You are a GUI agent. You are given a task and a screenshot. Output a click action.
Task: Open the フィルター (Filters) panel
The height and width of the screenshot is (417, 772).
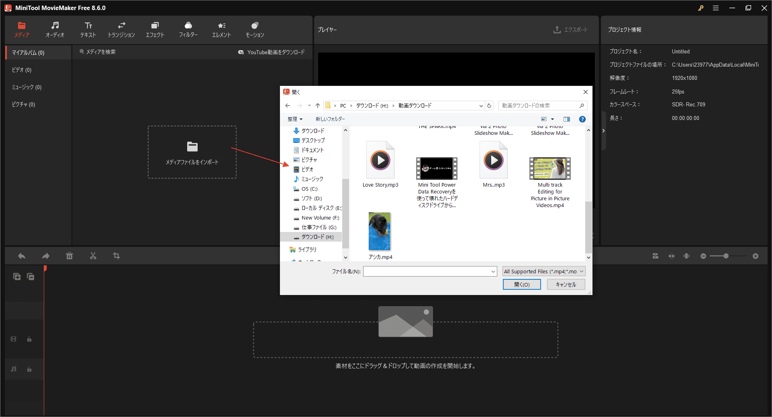click(188, 29)
